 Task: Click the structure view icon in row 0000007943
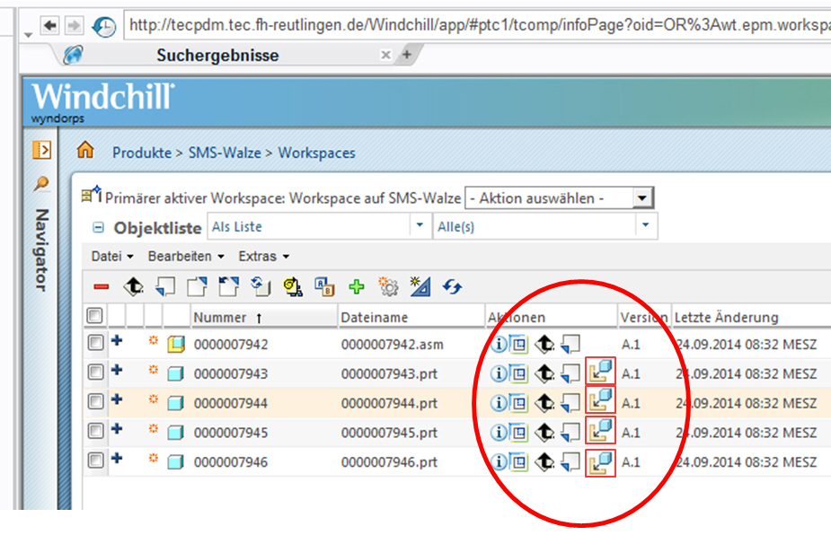point(519,374)
